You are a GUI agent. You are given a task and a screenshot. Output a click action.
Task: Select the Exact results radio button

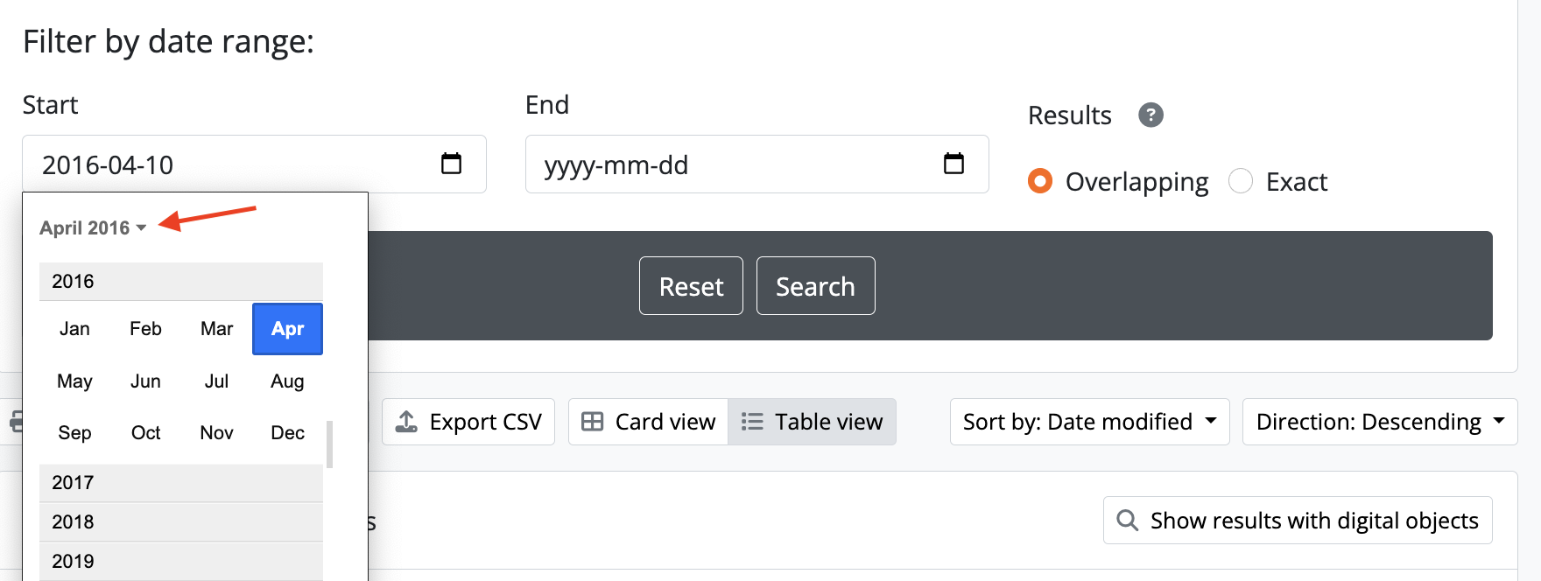click(1241, 181)
